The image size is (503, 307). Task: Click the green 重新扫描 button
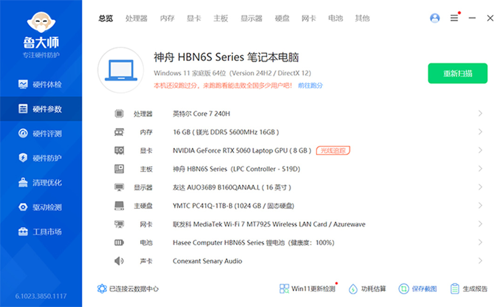[x=457, y=73]
